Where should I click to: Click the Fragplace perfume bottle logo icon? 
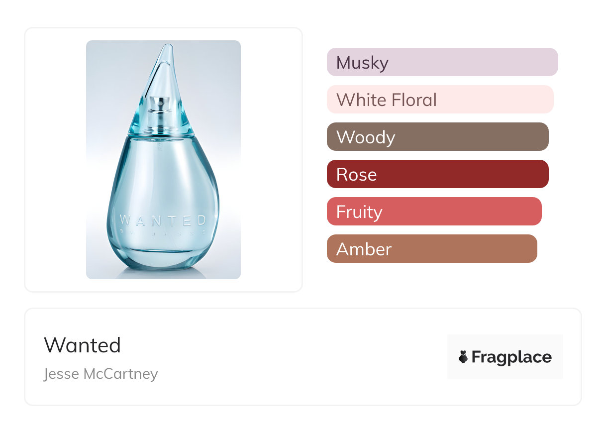click(463, 357)
